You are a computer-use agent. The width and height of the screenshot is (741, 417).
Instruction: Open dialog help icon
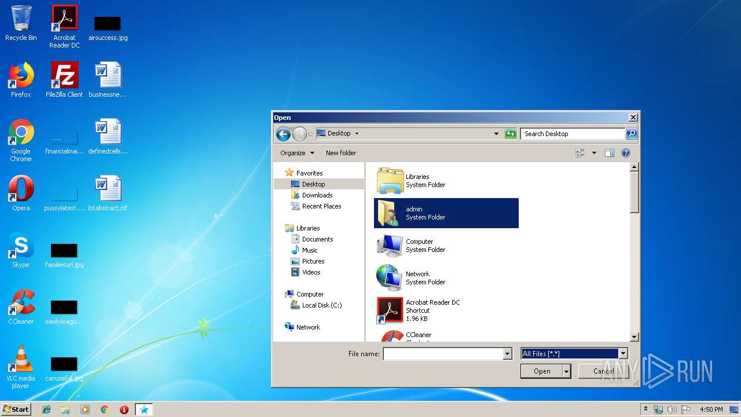626,153
